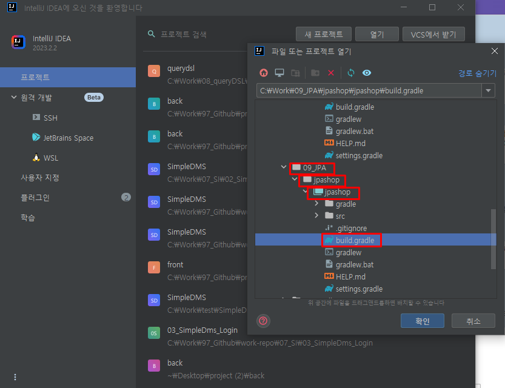Select the project directory toolbar icon
Image resolution: width=505 pixels, height=388 pixels.
click(x=295, y=73)
